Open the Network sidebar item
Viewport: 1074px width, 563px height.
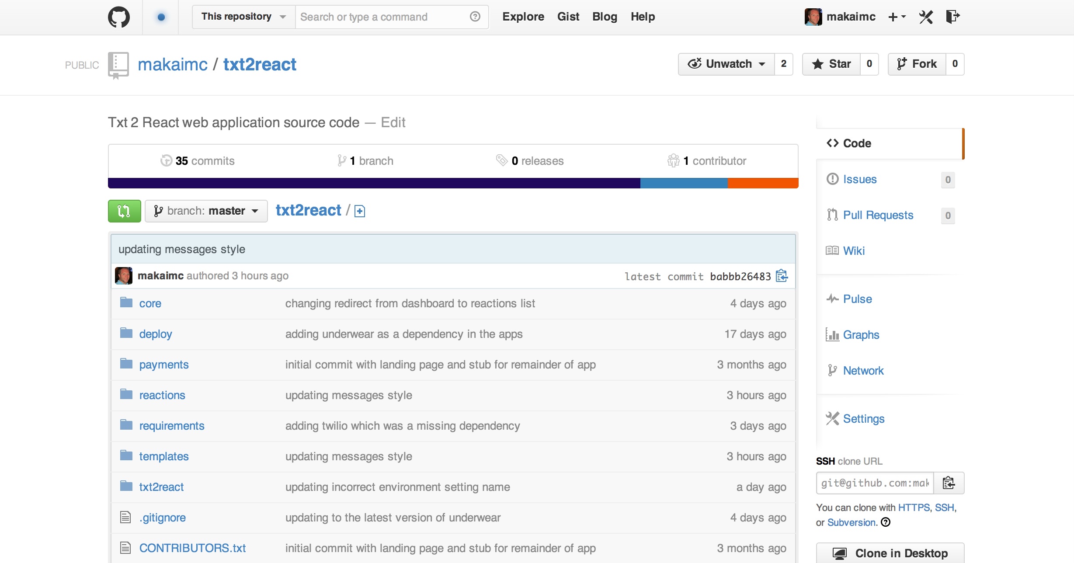(863, 371)
